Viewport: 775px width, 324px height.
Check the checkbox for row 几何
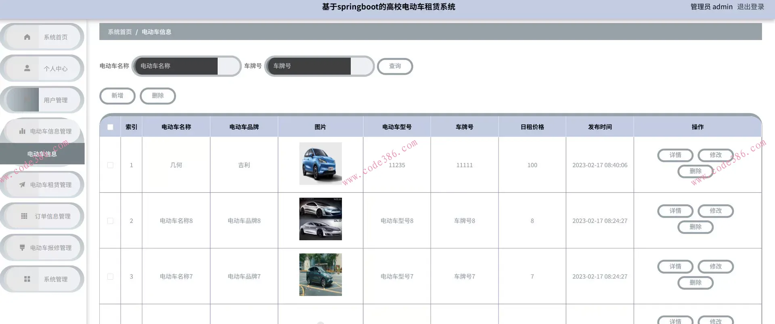[x=110, y=165]
